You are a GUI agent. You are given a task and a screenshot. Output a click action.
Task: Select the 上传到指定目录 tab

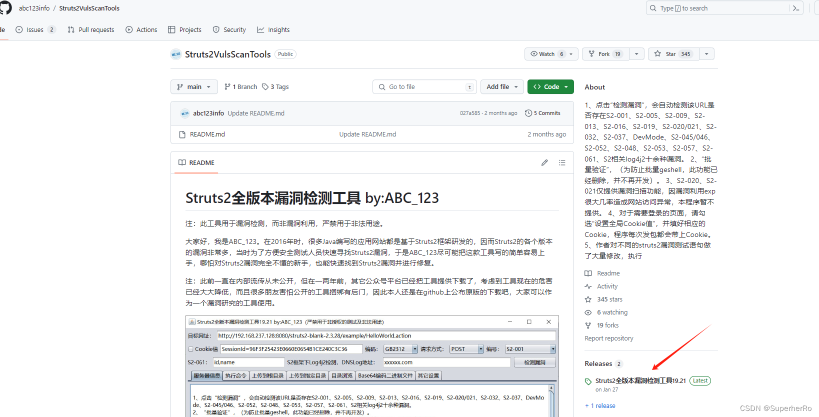307,375
